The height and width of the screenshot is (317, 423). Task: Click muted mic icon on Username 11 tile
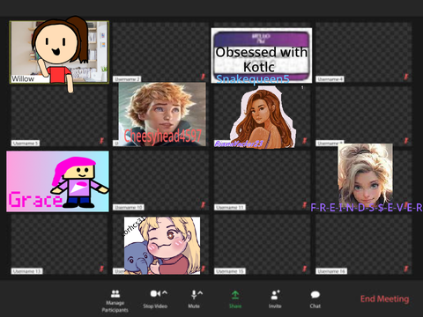click(304, 205)
